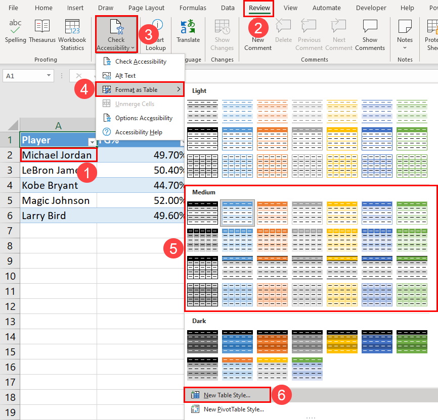Select row 10 header

click(x=10, y=276)
